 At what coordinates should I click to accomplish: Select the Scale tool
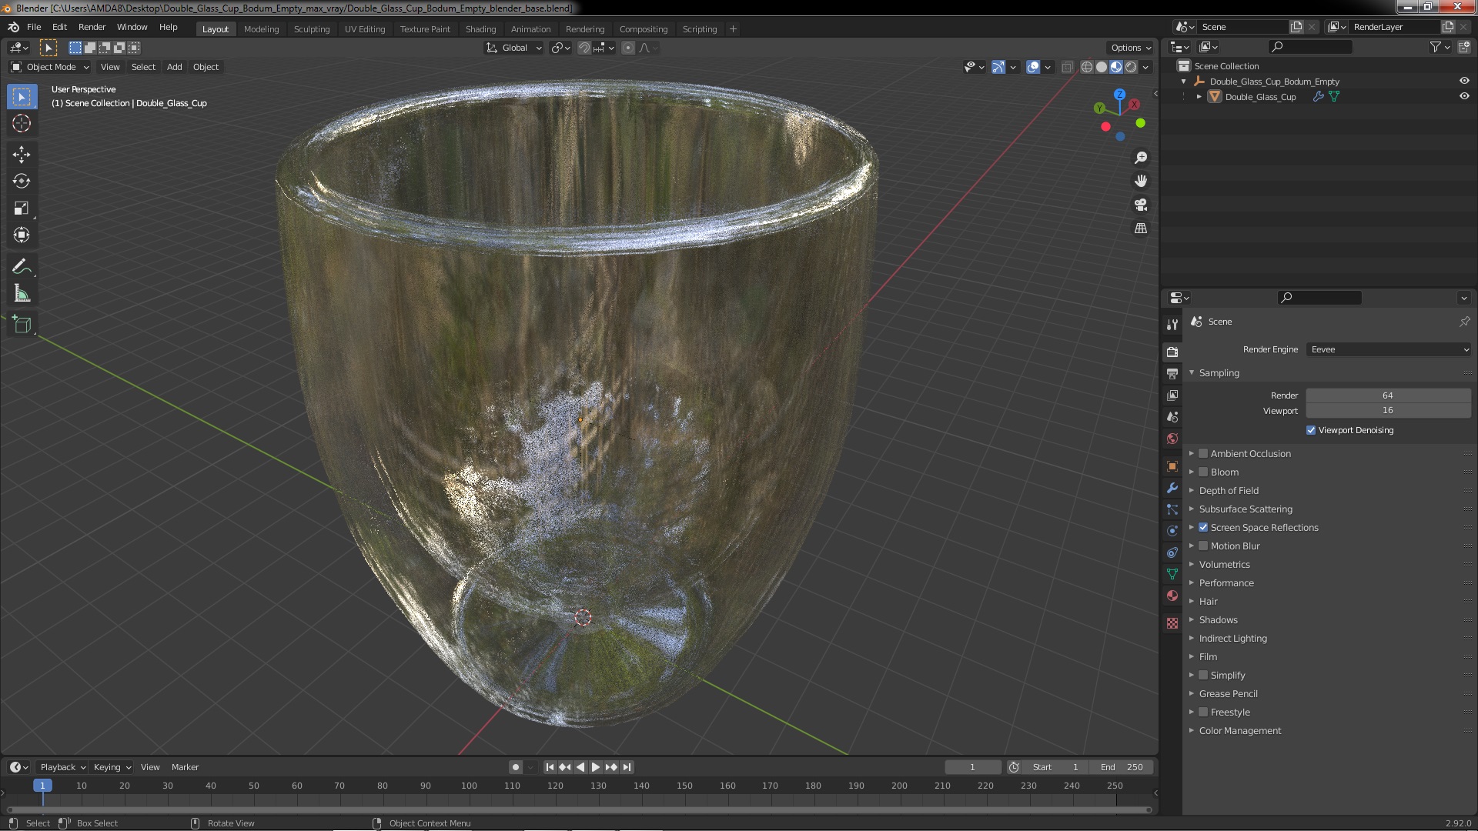tap(22, 209)
